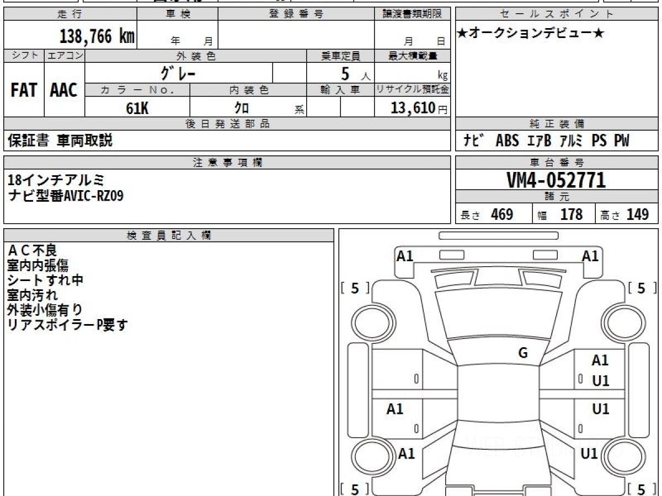Click PW in the equipment list

point(621,141)
